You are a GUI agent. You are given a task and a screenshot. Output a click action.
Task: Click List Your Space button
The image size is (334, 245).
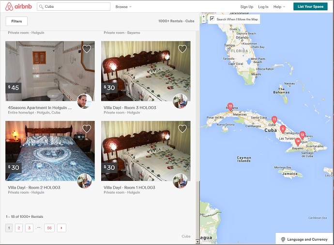click(310, 7)
